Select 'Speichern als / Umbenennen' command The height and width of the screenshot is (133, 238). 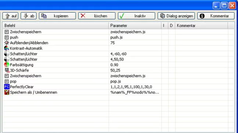click(x=33, y=92)
